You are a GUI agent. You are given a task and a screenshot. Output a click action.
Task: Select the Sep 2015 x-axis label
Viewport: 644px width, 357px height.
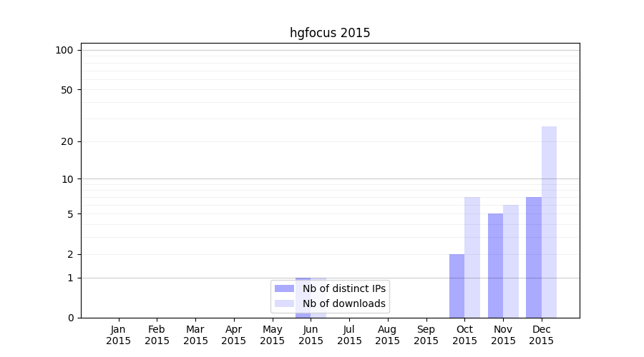click(426, 335)
